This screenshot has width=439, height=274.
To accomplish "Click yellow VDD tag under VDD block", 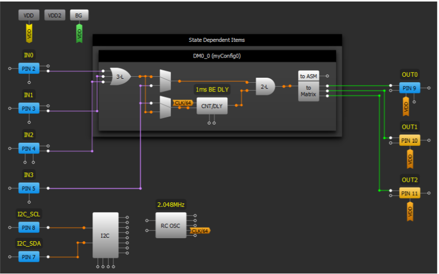I will tap(29, 33).
